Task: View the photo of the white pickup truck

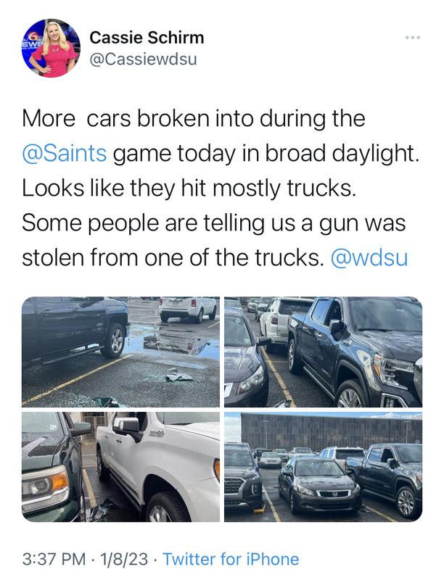Action: coord(120,467)
